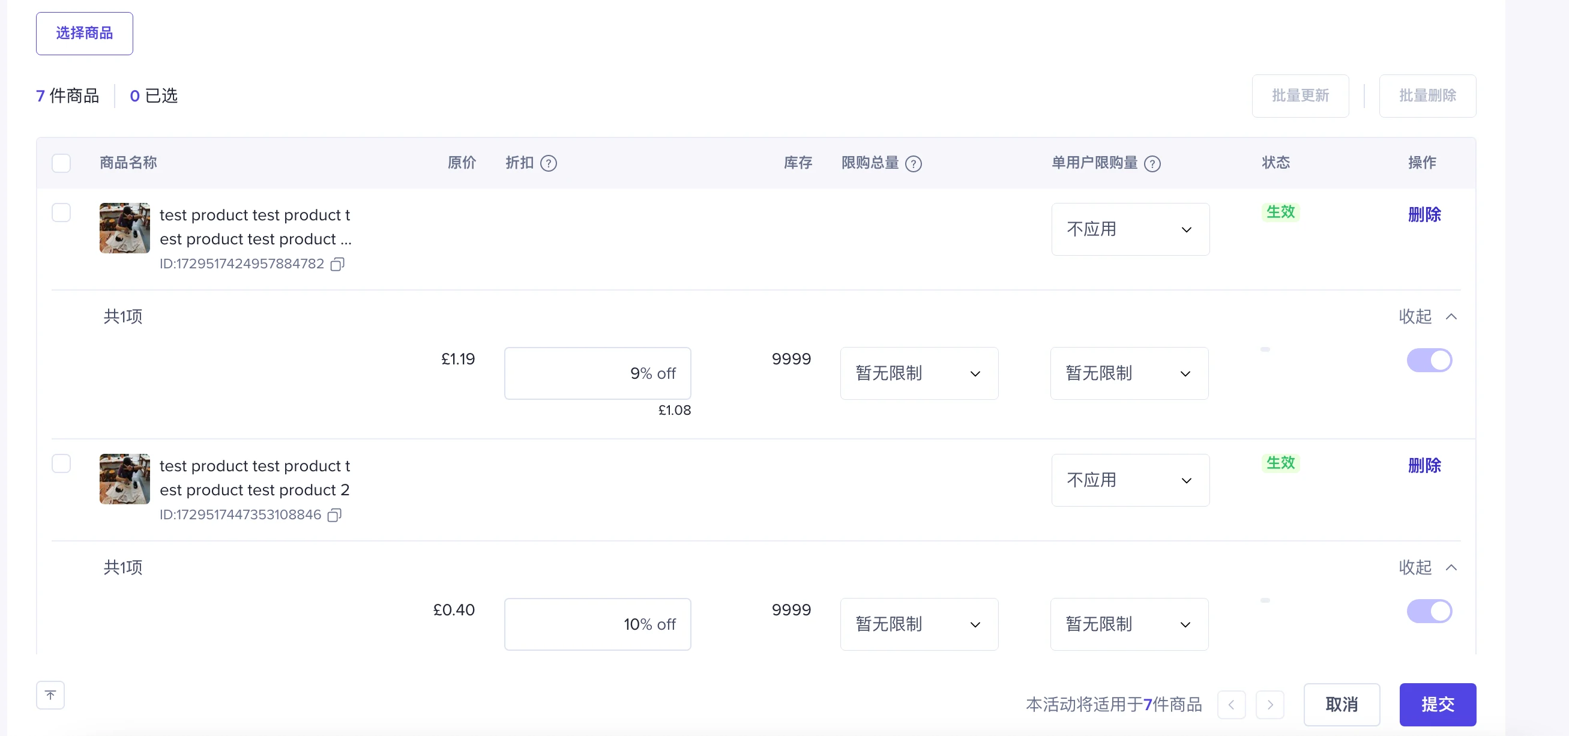Open the 单用户限购量 help tooltip
Screen dimensions: 1569x736
(1153, 163)
